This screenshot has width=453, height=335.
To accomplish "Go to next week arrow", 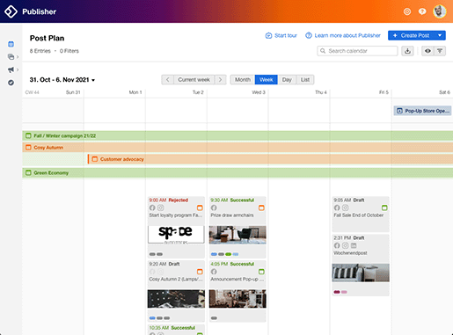I will pyautogui.click(x=220, y=80).
